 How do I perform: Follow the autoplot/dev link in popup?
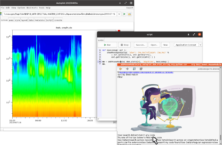(x=146, y=72)
